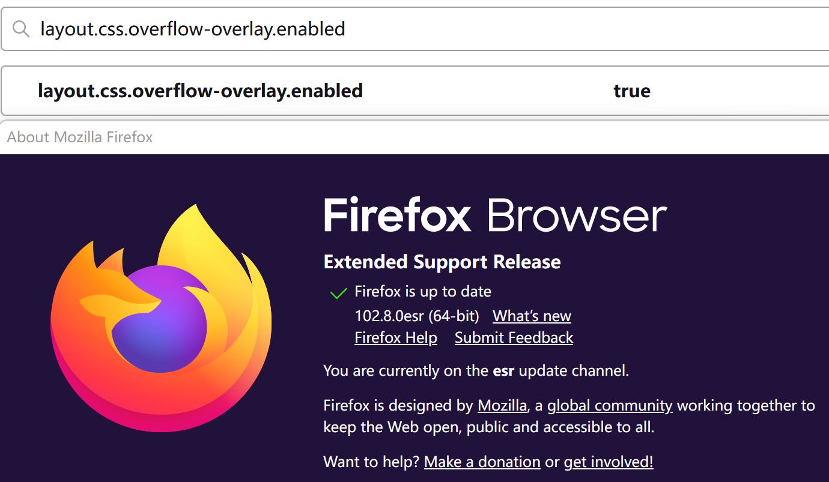Click the Firefox Browser logo
The image size is (829, 482).
162,318
